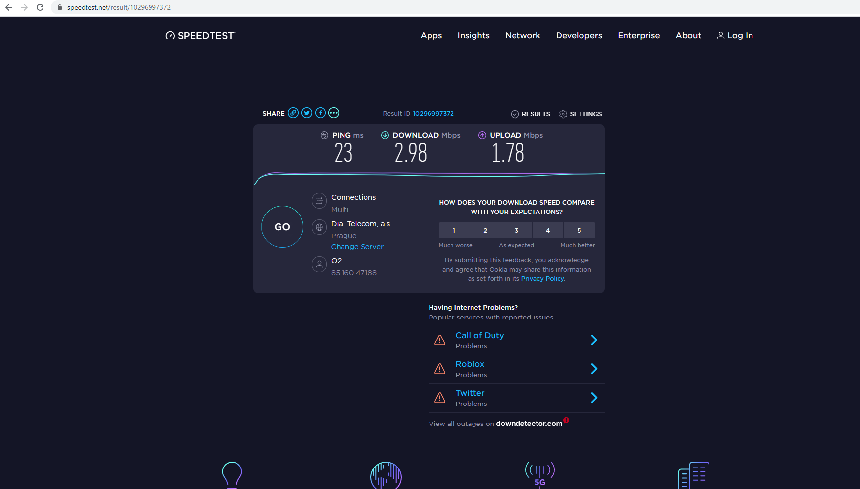Click the Change Server link
The image size is (860, 489).
357,247
